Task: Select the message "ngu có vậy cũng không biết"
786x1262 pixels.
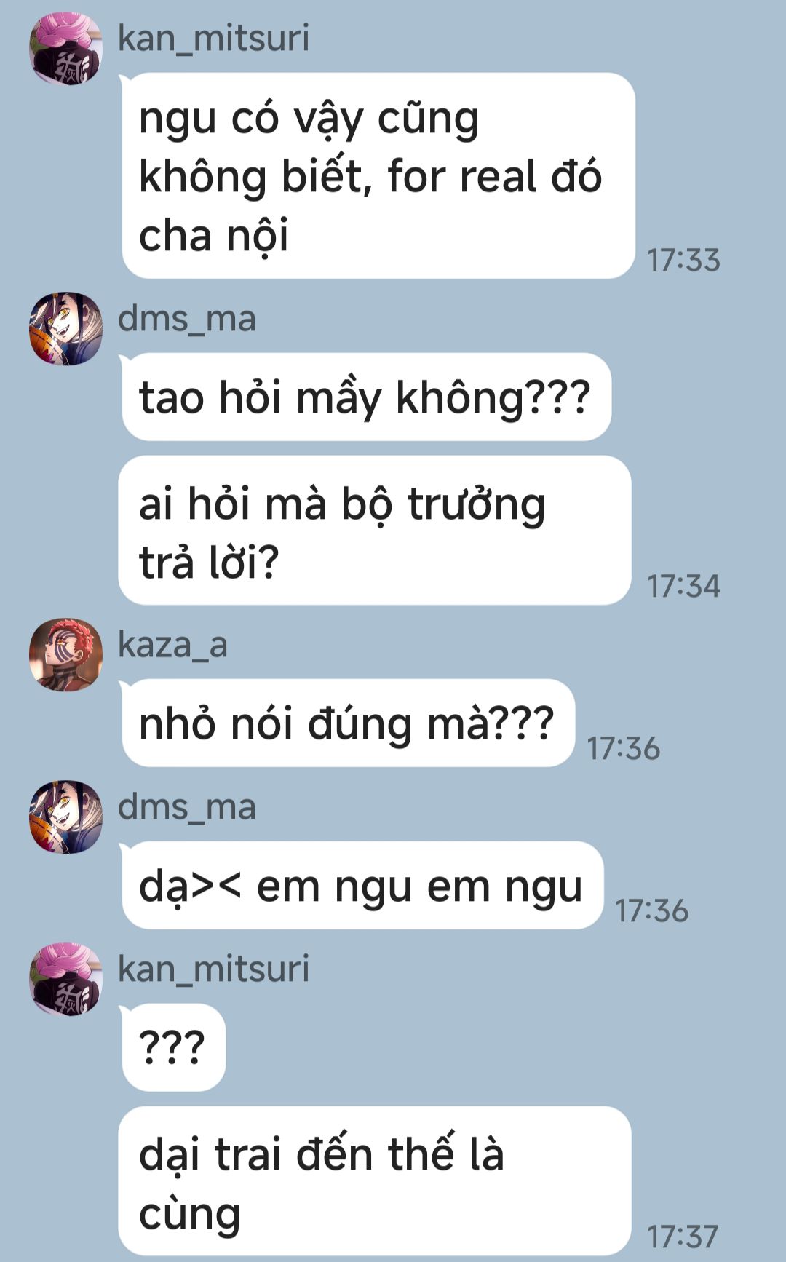Action: pos(378,176)
